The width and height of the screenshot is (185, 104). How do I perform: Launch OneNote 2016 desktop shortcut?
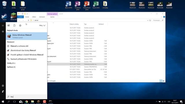click(x=78, y=6)
